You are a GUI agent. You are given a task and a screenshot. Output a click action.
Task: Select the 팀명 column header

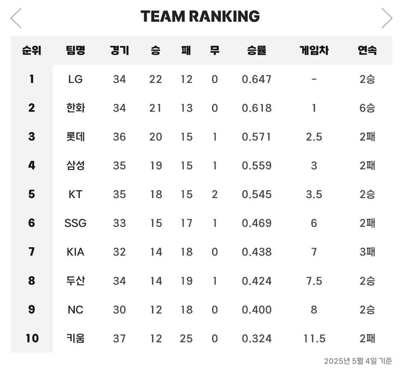(x=75, y=50)
